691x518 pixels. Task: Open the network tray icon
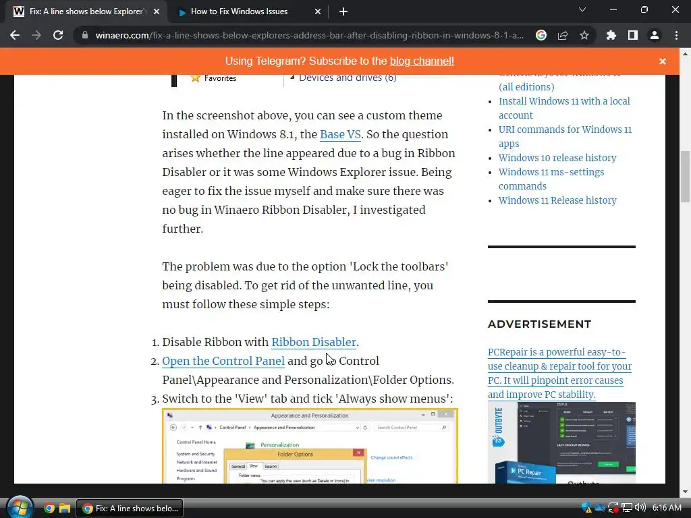pyautogui.click(x=627, y=508)
